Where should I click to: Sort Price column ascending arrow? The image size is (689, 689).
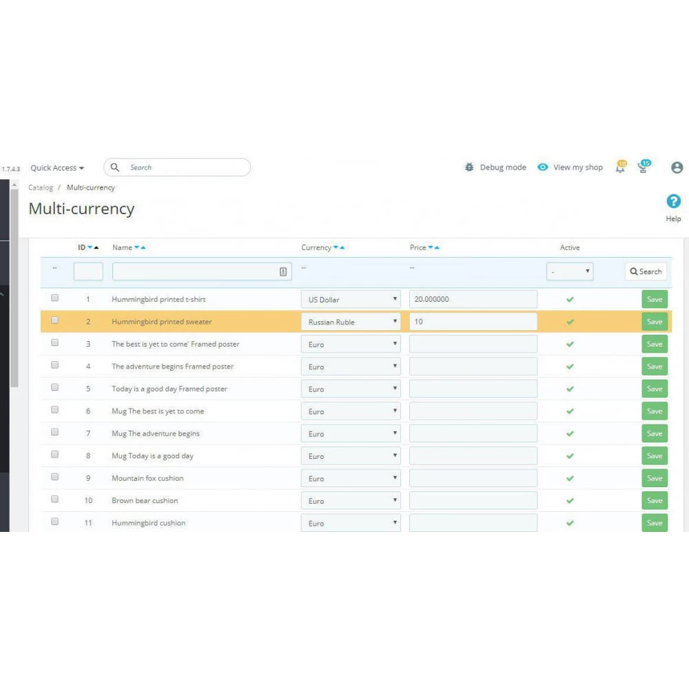click(x=437, y=247)
